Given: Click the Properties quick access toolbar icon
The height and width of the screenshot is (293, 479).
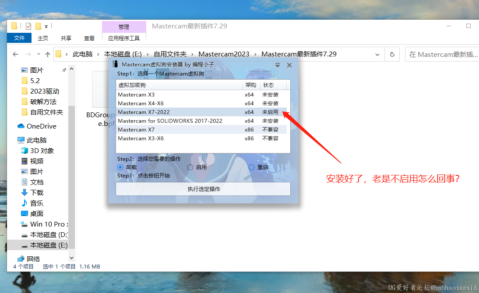Looking at the screenshot, I should 28,26.
